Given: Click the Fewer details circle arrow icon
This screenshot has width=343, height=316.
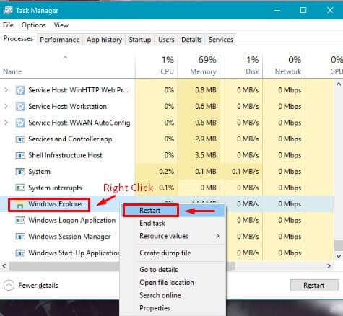Looking at the screenshot, I should [x=9, y=286].
